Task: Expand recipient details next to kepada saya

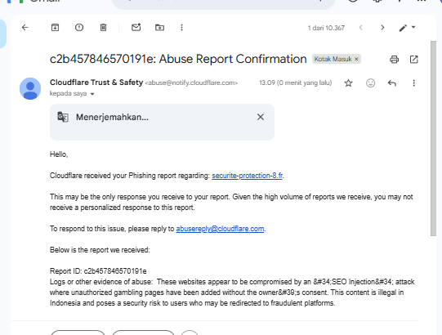Action: pos(92,94)
